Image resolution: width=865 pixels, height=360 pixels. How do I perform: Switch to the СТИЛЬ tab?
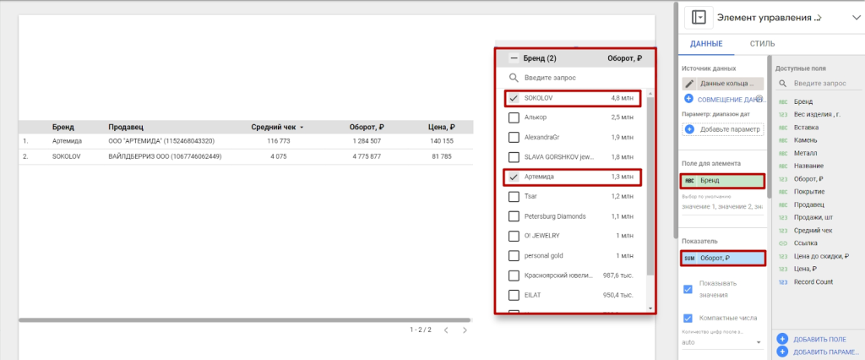[763, 44]
